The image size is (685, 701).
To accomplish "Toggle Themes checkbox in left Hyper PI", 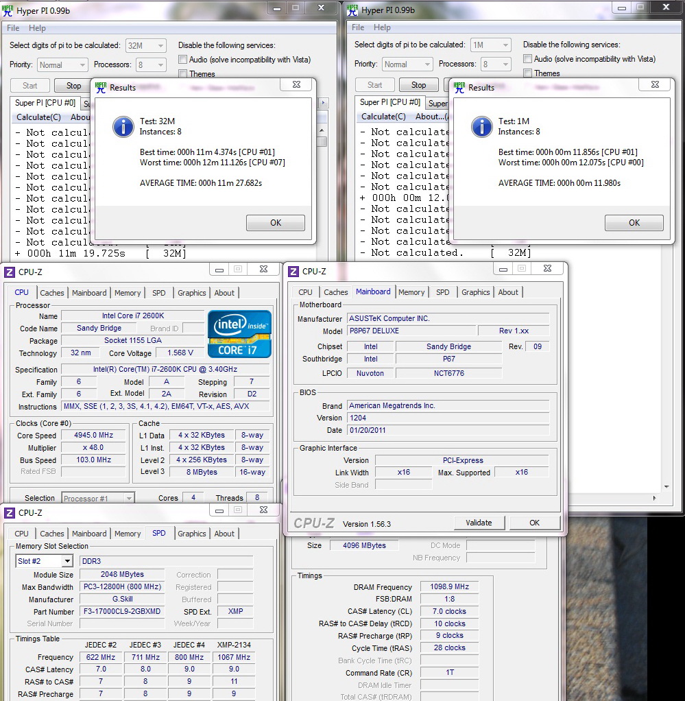I will click(x=182, y=74).
